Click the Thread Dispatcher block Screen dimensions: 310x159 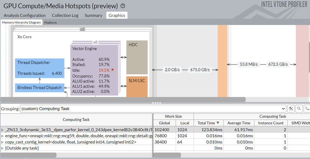tap(39, 68)
